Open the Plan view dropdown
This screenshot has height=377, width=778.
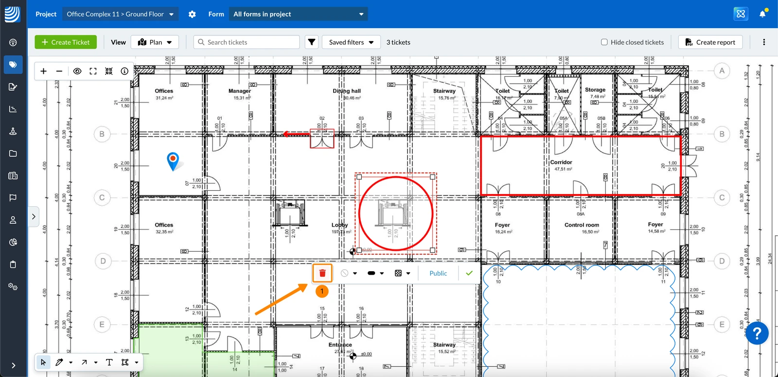[x=155, y=42]
